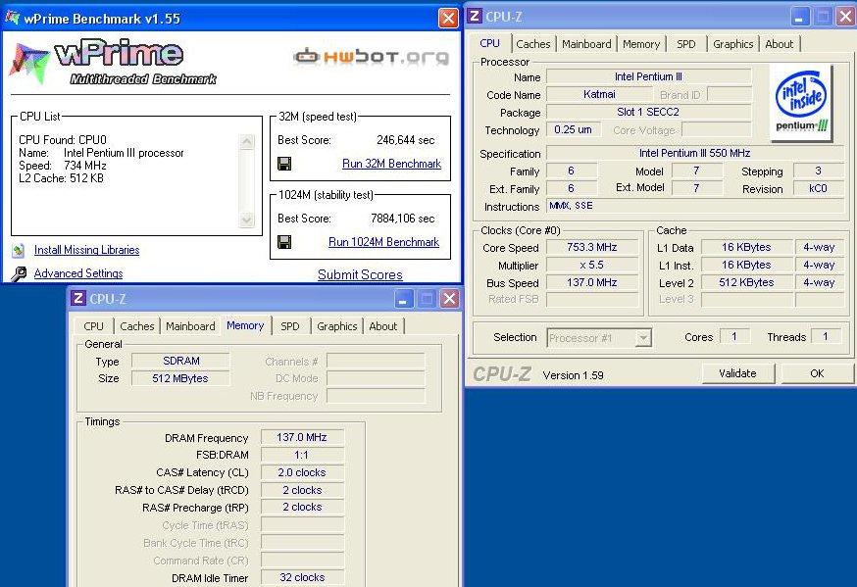Image resolution: width=857 pixels, height=587 pixels.
Task: Click the floppy save icon under 32M speed test
Action: [284, 164]
